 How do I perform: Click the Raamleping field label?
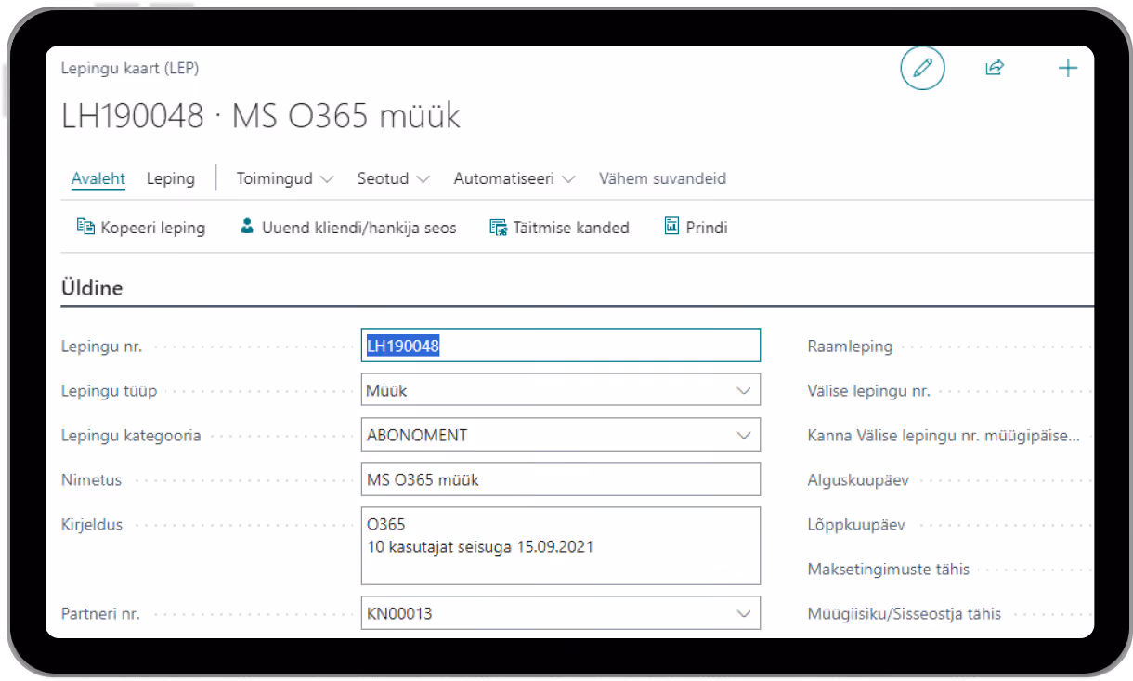pyautogui.click(x=850, y=347)
